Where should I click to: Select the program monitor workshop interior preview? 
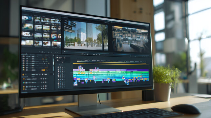pos(130,39)
